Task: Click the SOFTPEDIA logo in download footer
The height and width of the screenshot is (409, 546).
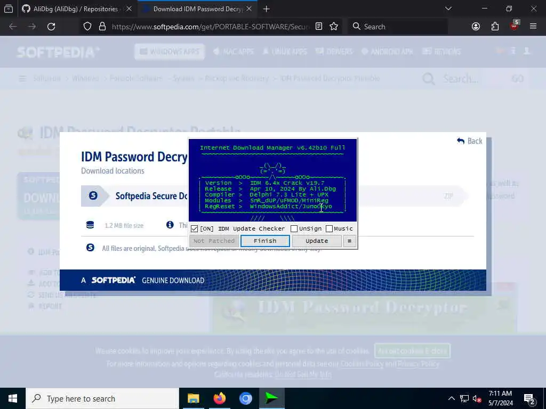Action: 113,280
